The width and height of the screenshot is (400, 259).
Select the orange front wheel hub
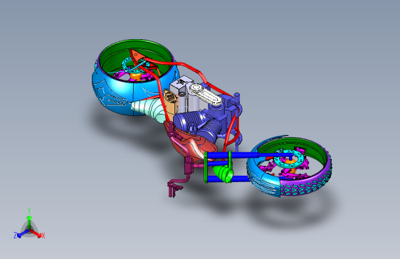pyautogui.click(x=136, y=76)
